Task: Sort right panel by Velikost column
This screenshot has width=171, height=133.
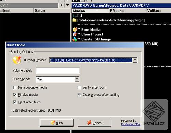Action: click(159, 11)
